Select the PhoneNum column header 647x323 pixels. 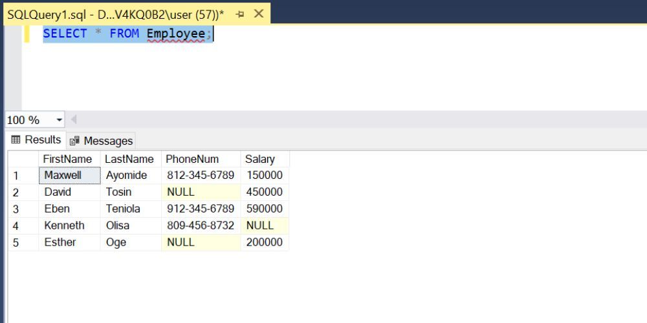point(192,159)
